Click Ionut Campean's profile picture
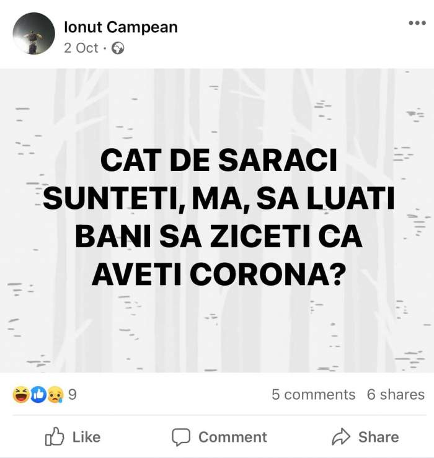Screen dimensions: 434x458 tap(33, 33)
